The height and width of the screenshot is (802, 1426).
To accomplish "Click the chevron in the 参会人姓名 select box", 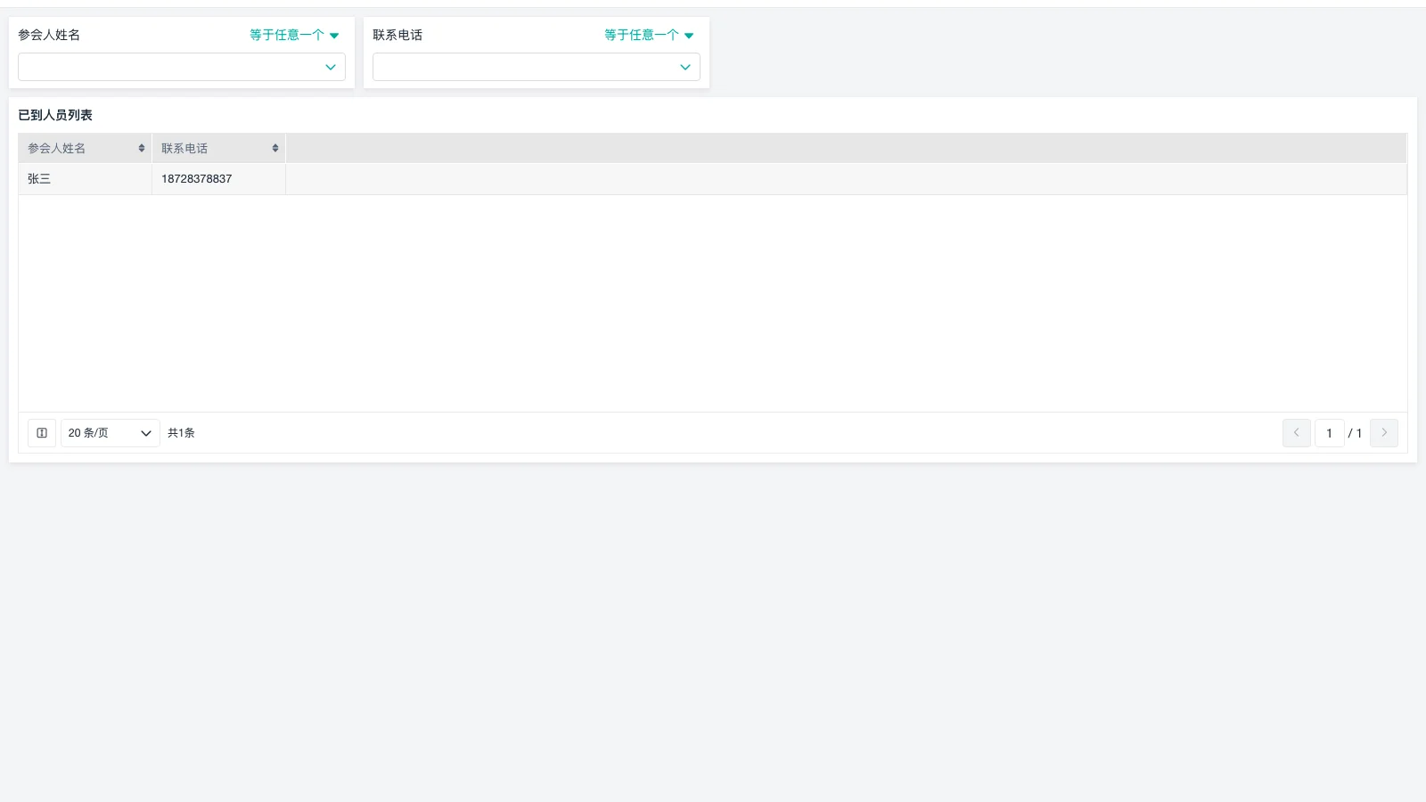I will point(331,67).
